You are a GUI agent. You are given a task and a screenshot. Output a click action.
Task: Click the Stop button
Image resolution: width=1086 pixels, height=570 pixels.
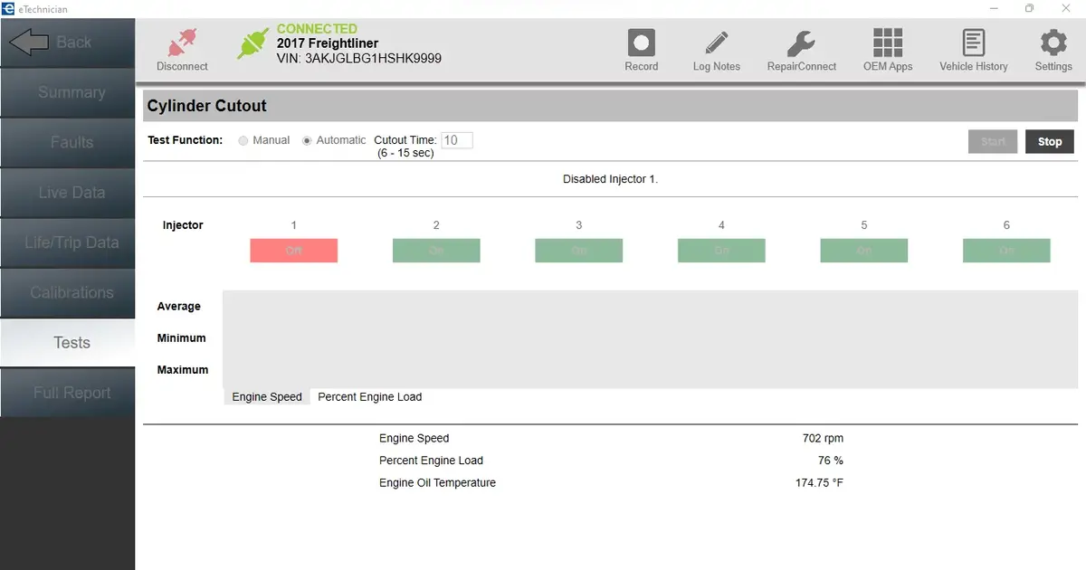click(x=1050, y=142)
